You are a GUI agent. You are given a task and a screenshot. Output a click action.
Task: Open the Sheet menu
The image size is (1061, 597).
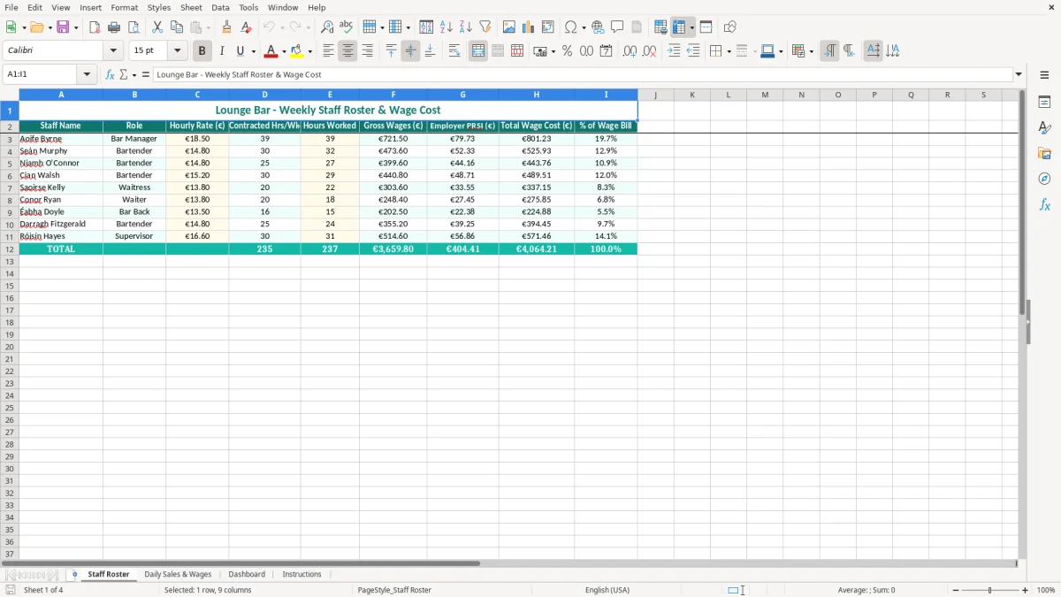point(191,7)
